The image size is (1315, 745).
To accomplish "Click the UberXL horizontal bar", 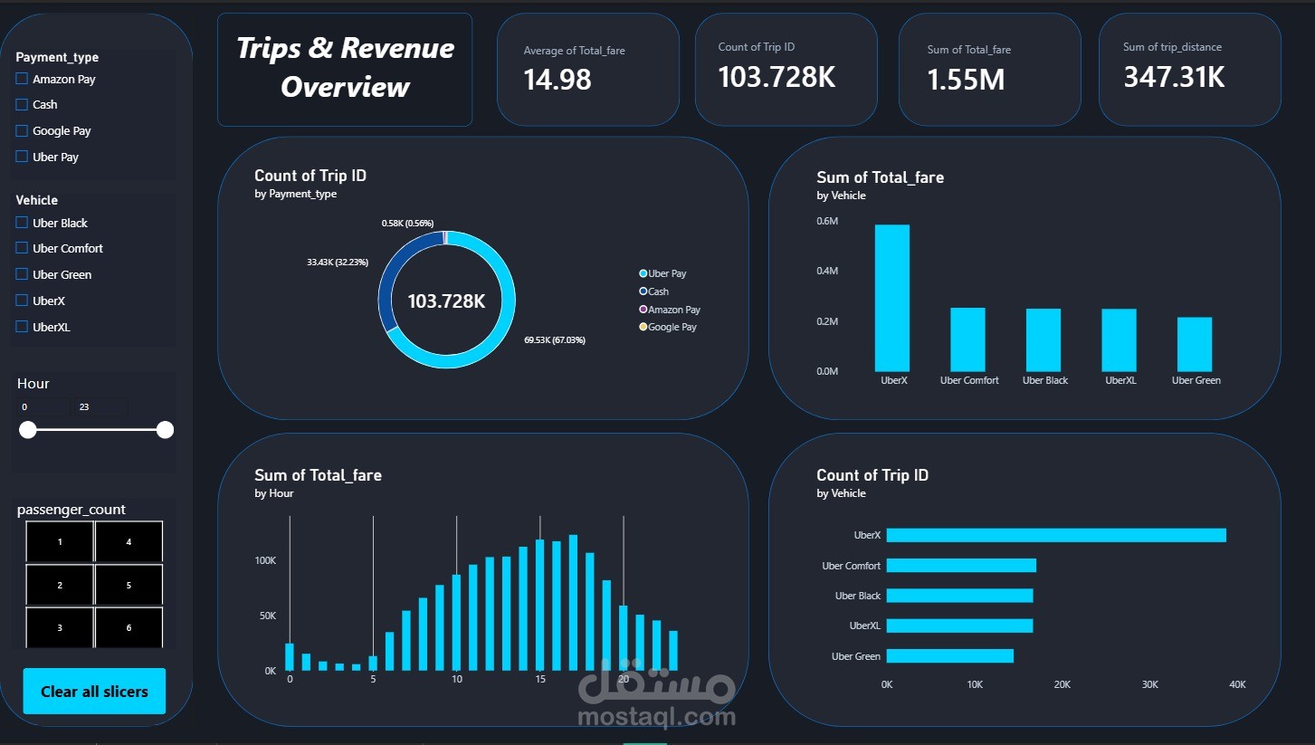I will [959, 626].
